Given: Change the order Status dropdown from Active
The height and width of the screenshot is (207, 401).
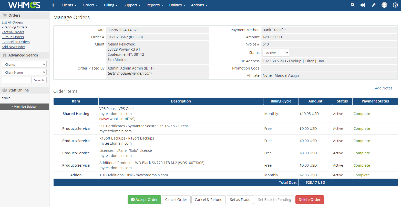Looking at the screenshot, I should [276, 53].
